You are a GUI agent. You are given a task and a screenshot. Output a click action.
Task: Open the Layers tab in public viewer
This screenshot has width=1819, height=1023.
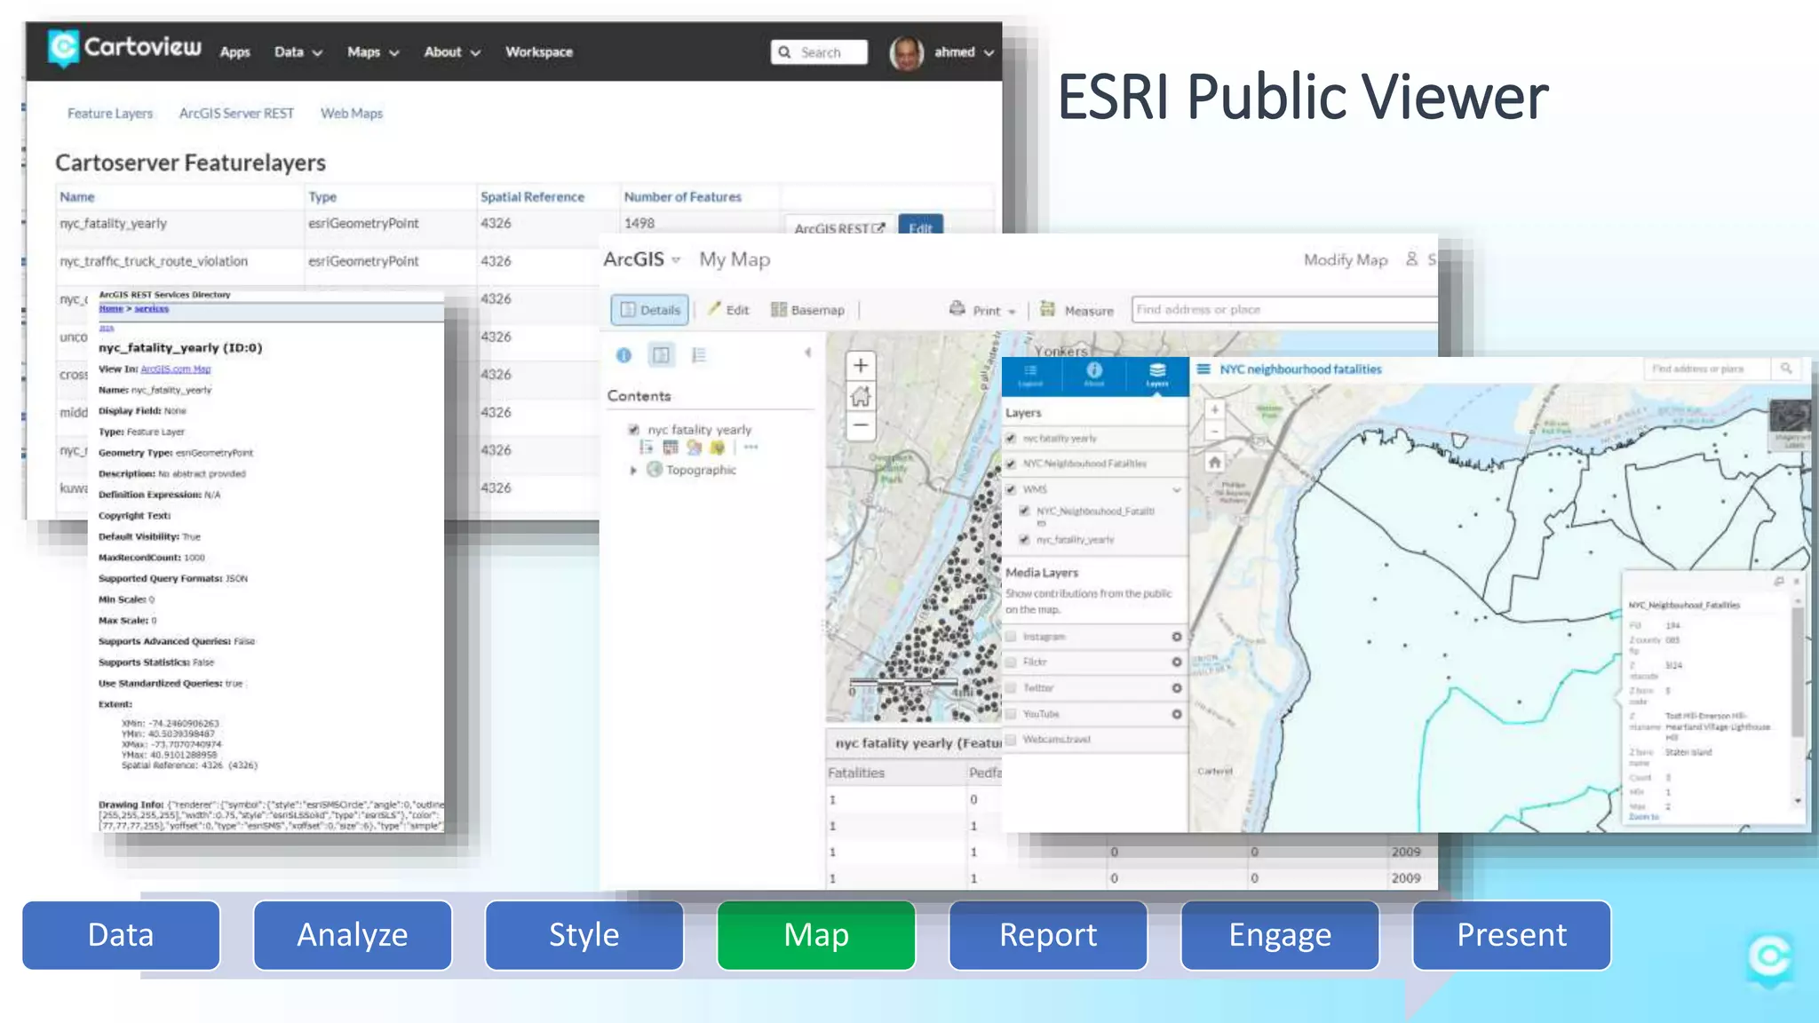pos(1157,375)
